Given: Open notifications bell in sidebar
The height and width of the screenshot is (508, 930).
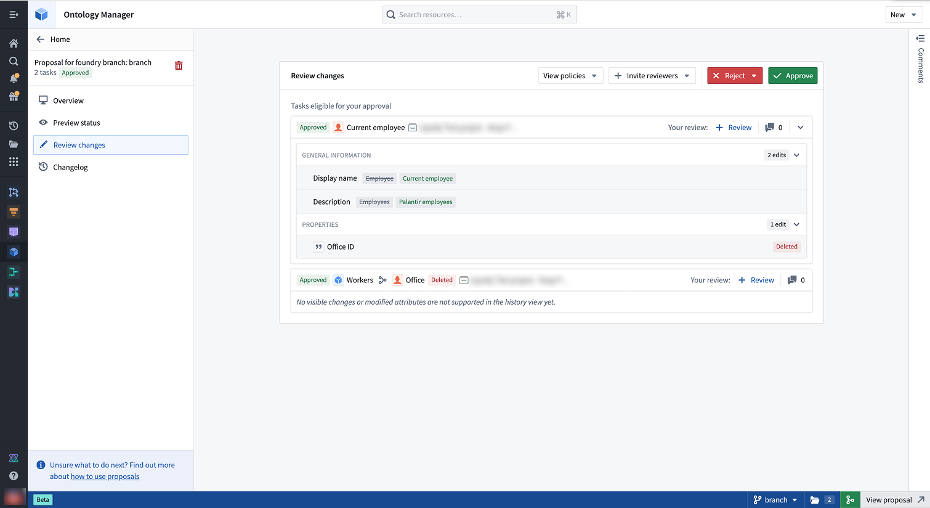Looking at the screenshot, I should click(14, 78).
